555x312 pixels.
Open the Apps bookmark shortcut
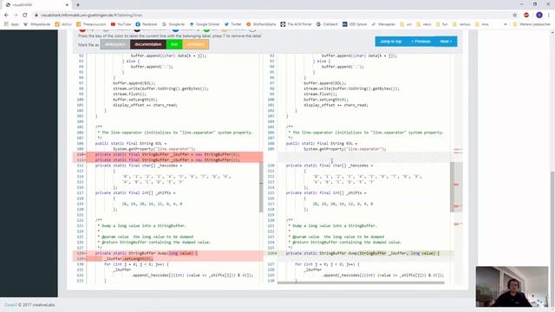[x=11, y=24]
